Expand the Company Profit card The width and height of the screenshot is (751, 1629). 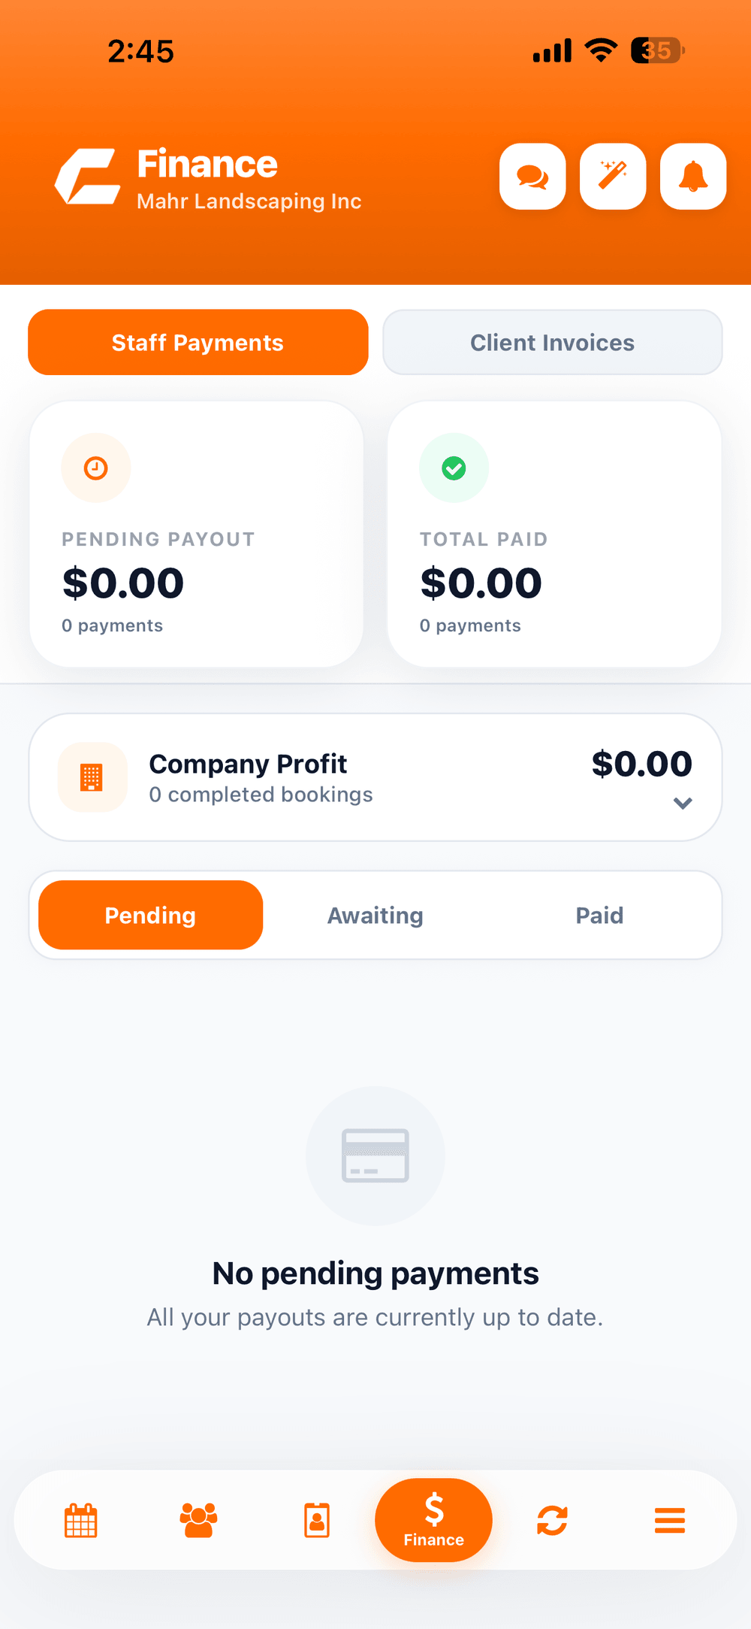coord(375,777)
